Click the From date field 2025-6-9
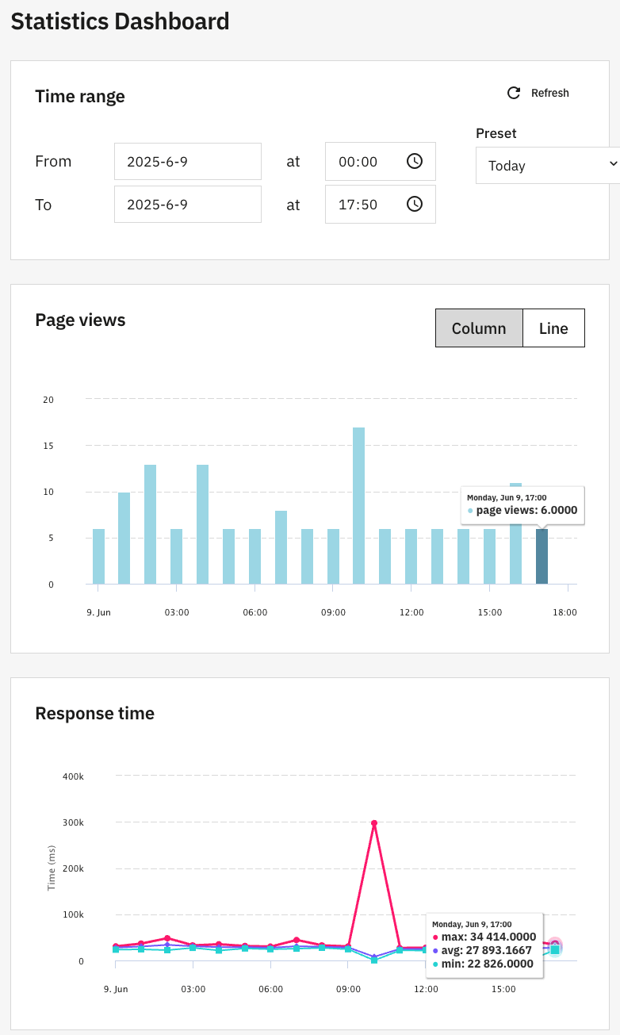Viewport: 620px width, 1035px height. tap(188, 162)
